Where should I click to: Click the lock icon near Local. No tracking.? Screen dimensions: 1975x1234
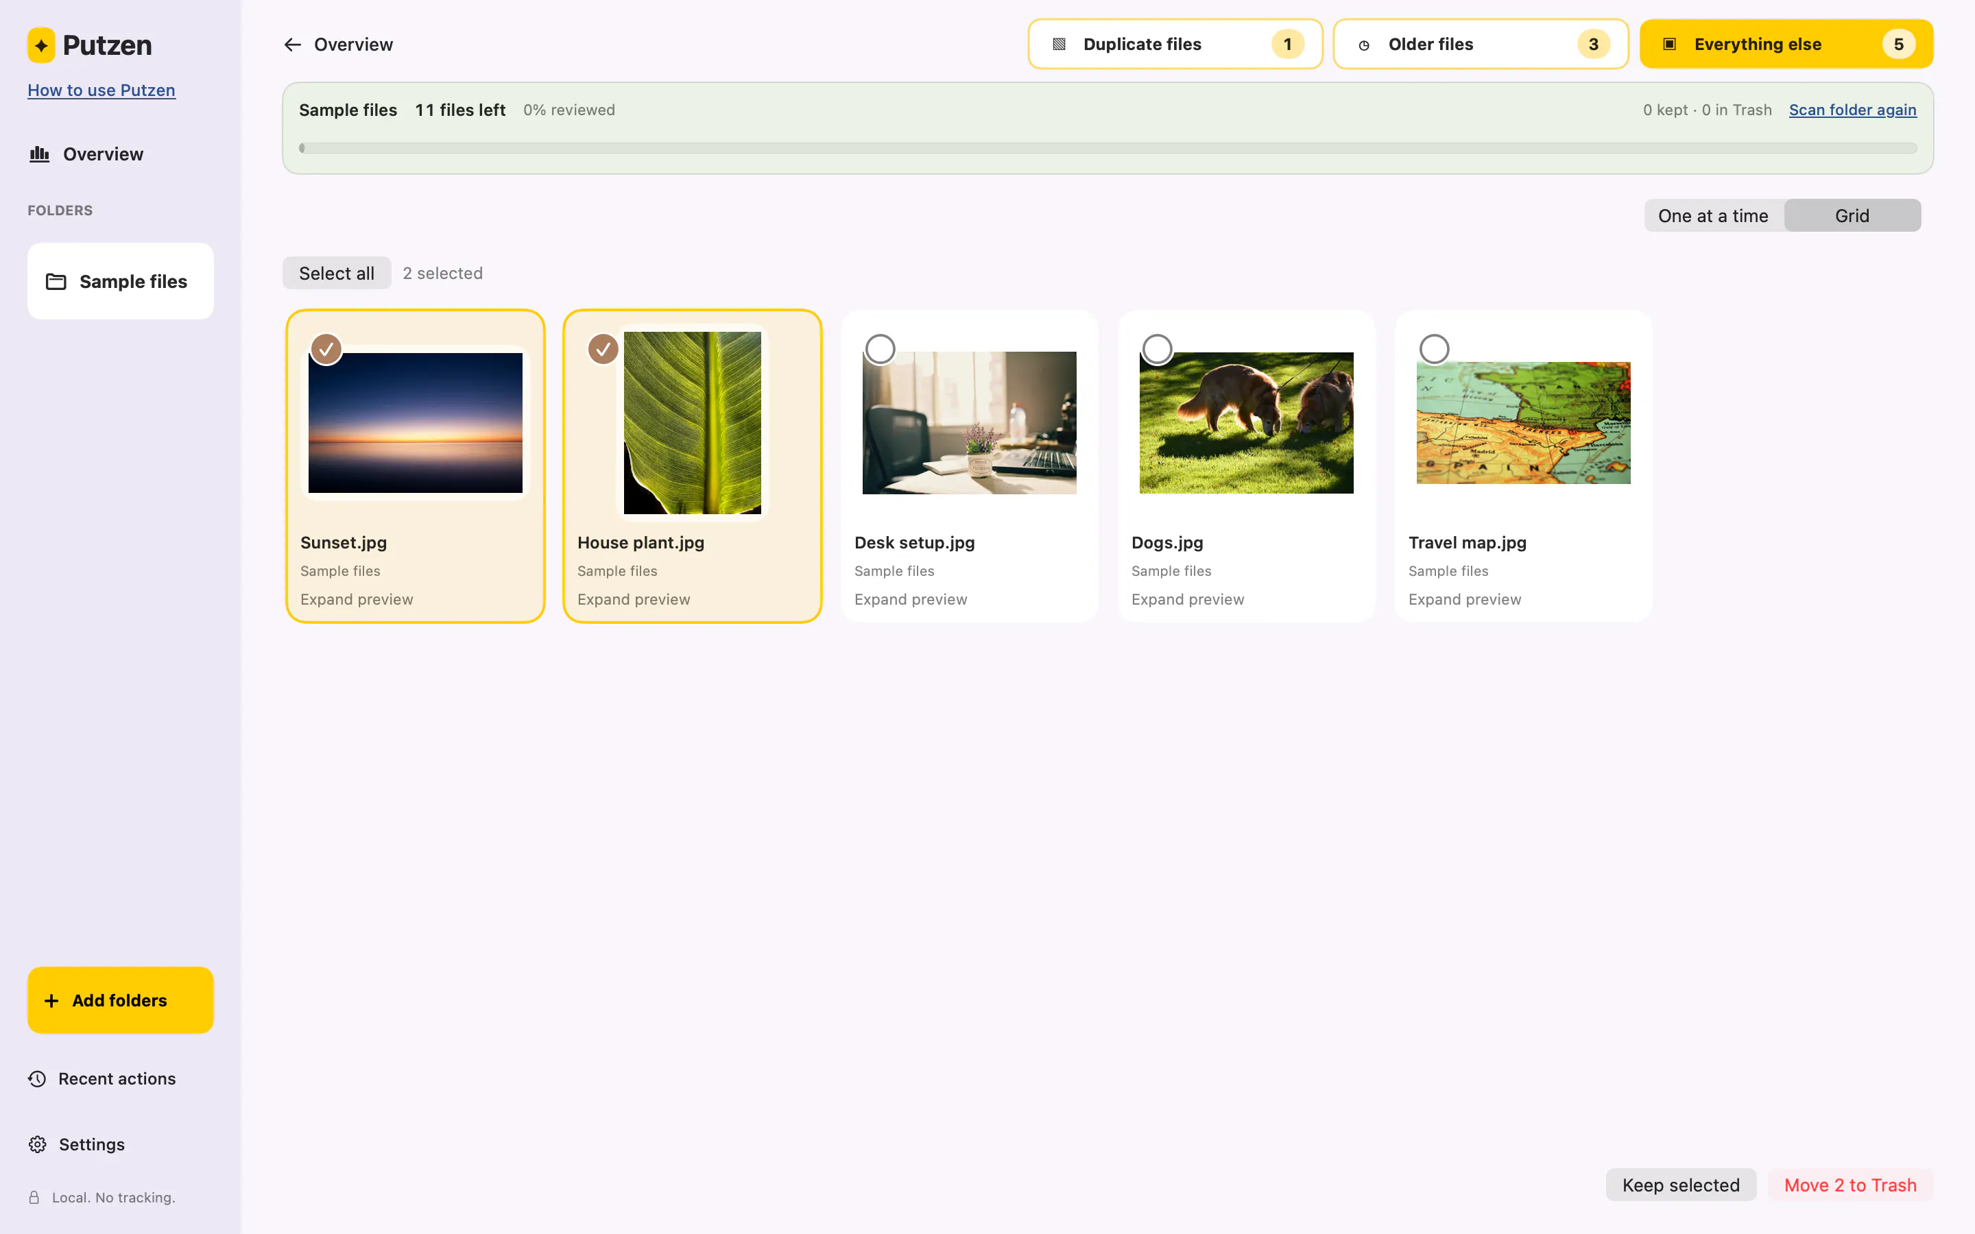(x=34, y=1197)
